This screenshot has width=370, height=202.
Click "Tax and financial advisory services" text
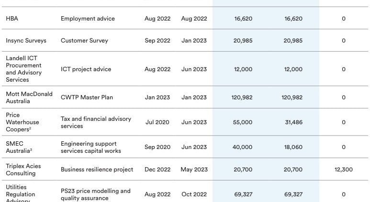pos(96,122)
